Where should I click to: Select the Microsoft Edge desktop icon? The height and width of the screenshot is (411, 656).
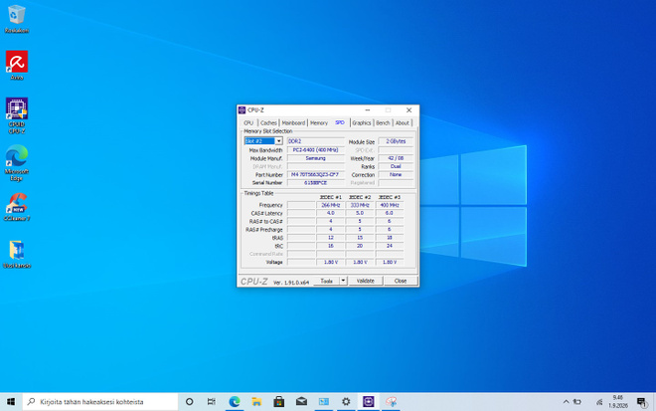click(x=17, y=163)
